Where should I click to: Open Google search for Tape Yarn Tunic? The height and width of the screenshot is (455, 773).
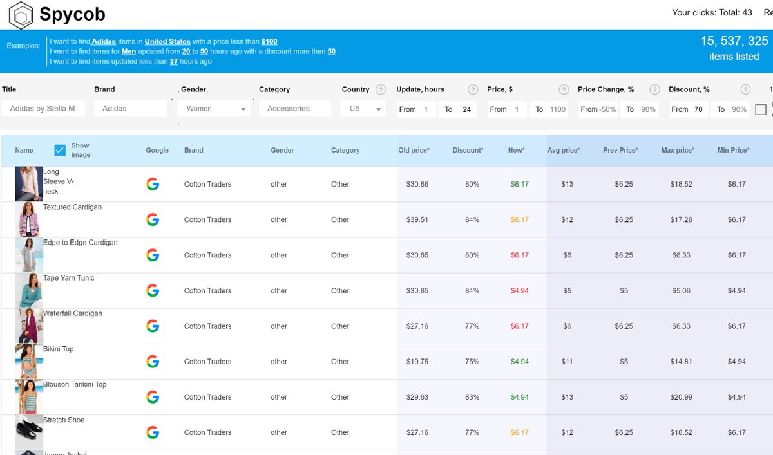153,290
